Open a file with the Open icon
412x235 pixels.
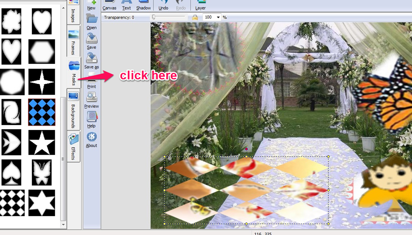[91, 22]
